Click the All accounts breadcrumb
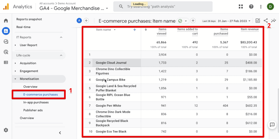Viewport: 279px width, 139px height. [47, 3]
